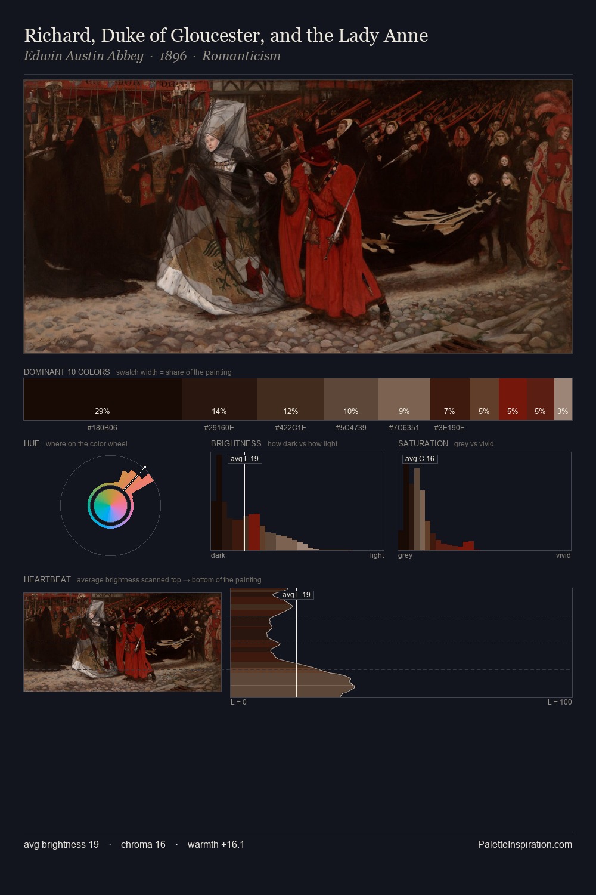This screenshot has height=895, width=596.
Task: Click the "L = 0" axis label
Action: pyautogui.click(x=238, y=702)
